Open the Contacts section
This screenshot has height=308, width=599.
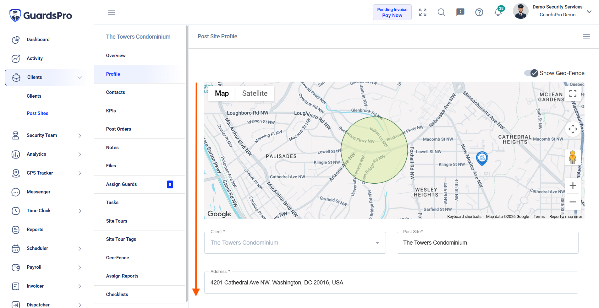coord(140,92)
